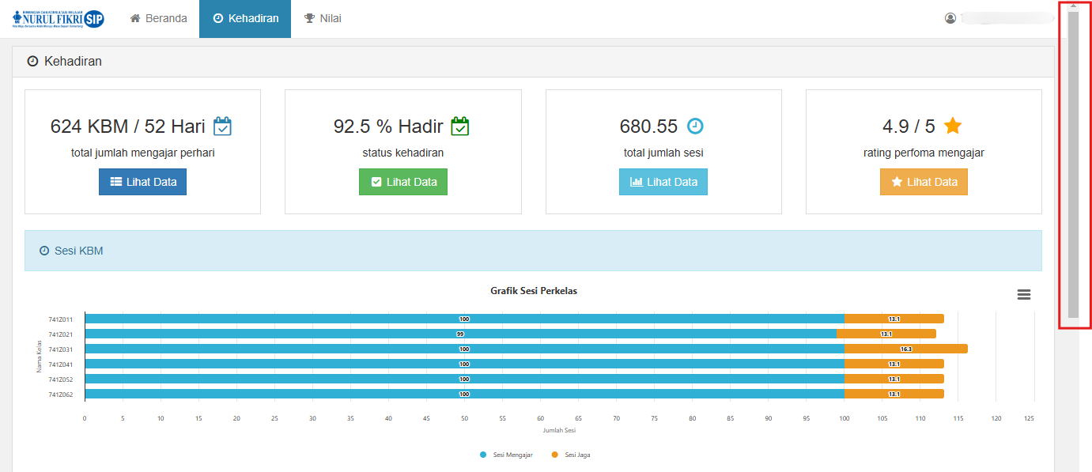Show Lihat Data for total jumlah sesi
The image size is (1092, 472).
(663, 182)
